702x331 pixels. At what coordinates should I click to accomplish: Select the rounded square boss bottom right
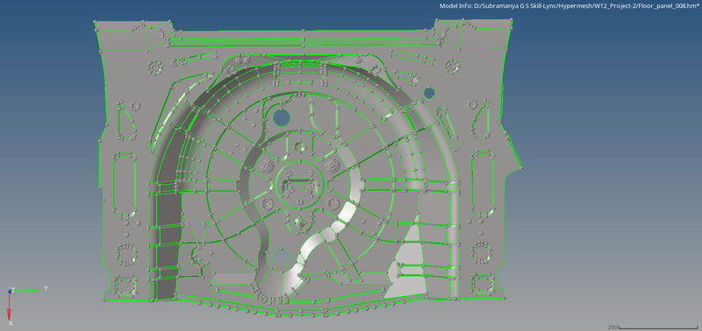[x=482, y=283]
